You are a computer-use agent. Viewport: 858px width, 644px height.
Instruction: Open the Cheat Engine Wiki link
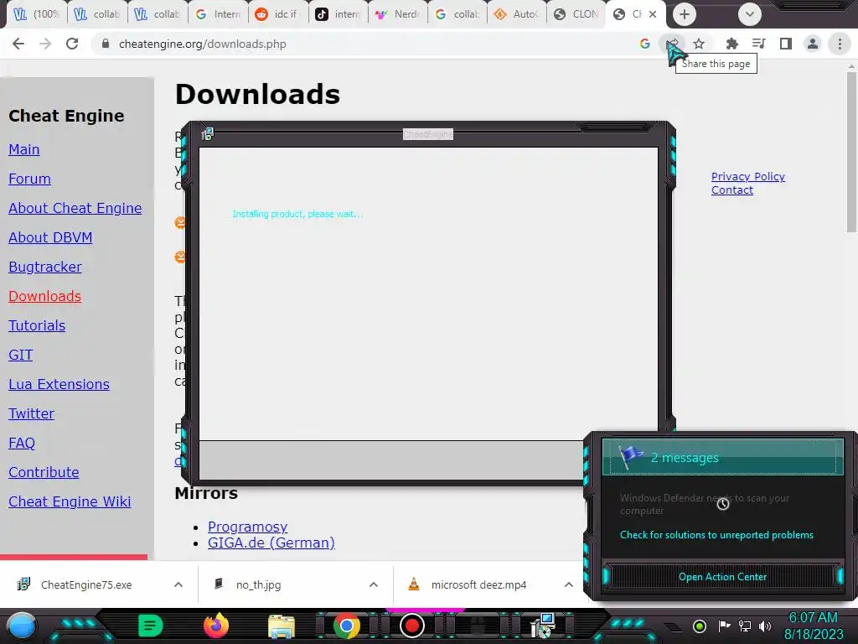[70, 501]
